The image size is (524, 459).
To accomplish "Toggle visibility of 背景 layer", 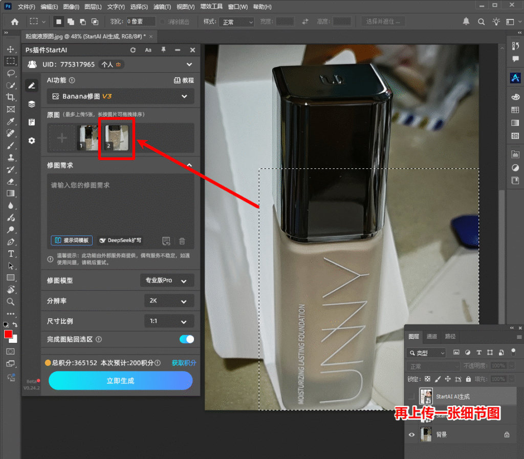I will tap(411, 434).
